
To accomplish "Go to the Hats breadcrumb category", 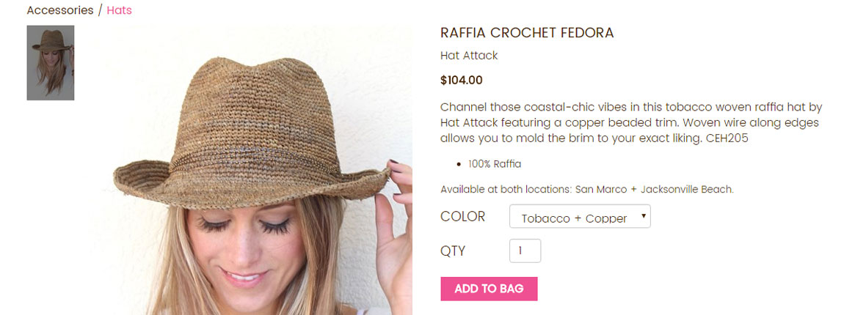I will tap(119, 10).
